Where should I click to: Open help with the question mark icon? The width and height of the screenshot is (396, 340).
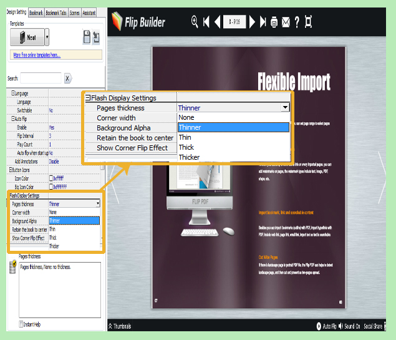tap(297, 22)
